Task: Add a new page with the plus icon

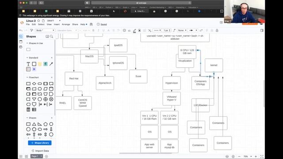Action: point(46,156)
